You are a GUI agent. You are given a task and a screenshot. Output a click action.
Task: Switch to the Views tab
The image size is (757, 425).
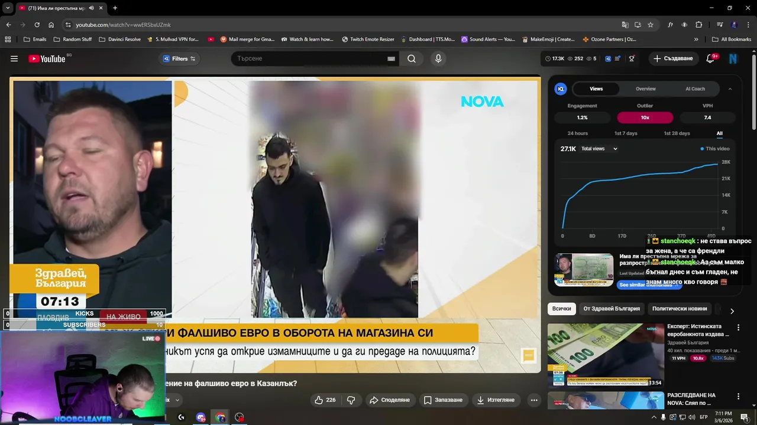click(x=596, y=89)
